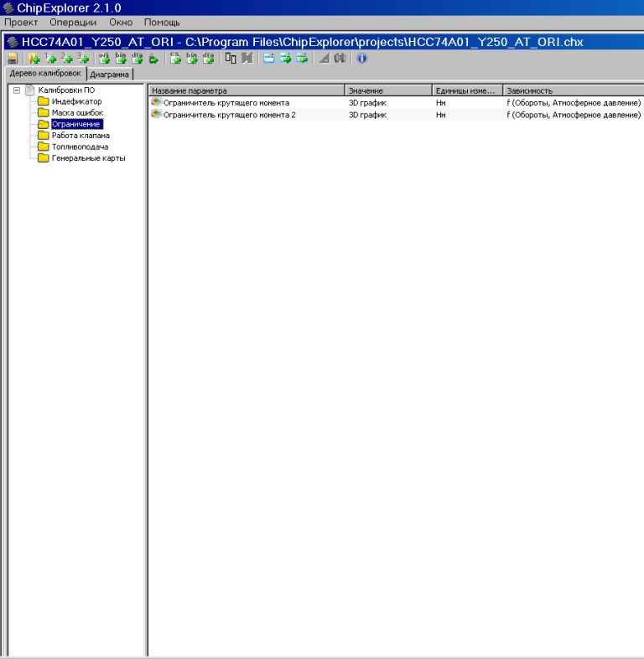
Task: Select the Генеральные карты folder
Action: tap(88, 158)
